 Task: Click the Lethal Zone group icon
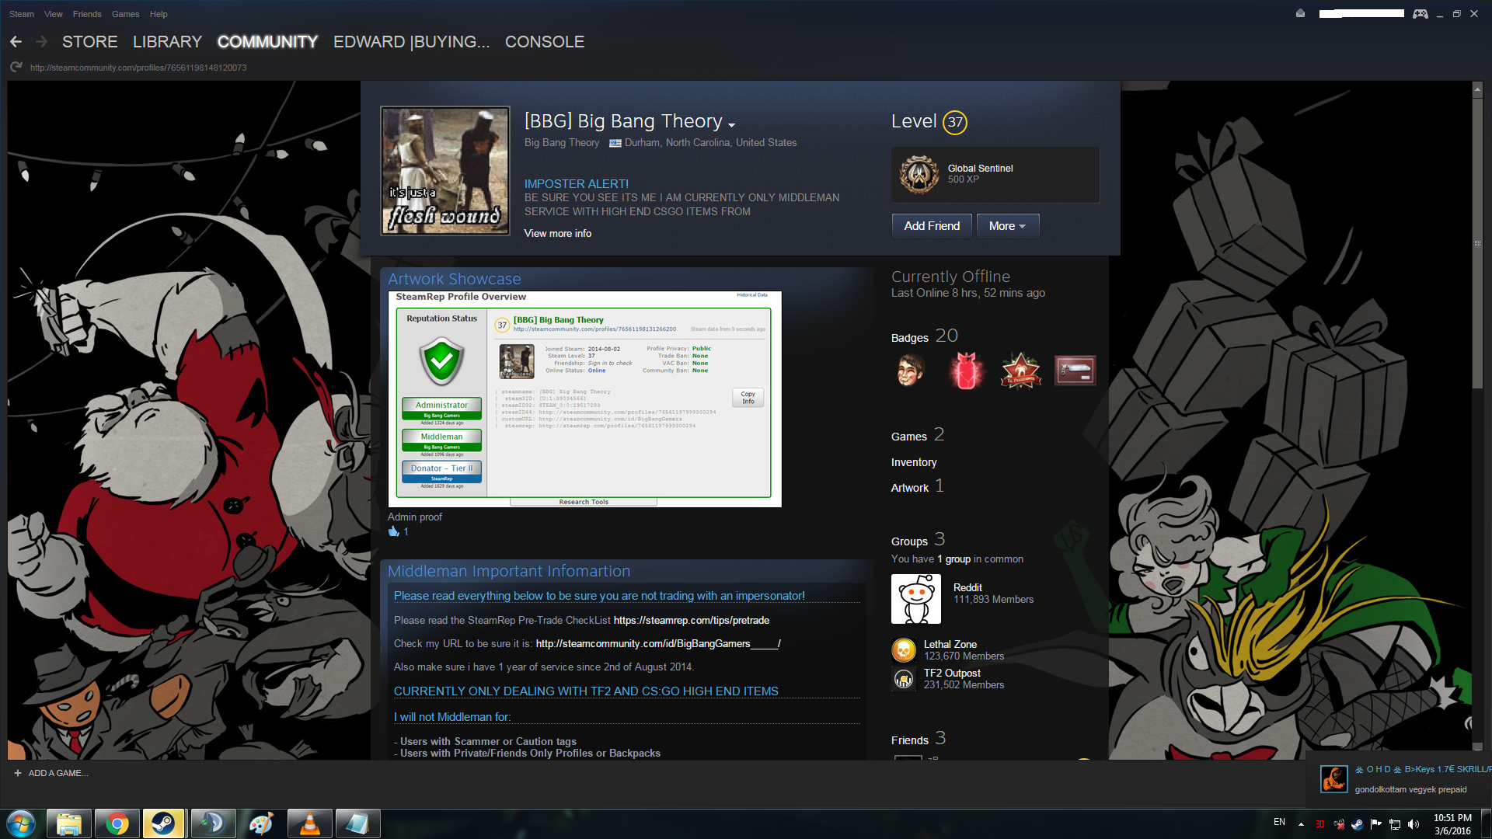point(903,649)
